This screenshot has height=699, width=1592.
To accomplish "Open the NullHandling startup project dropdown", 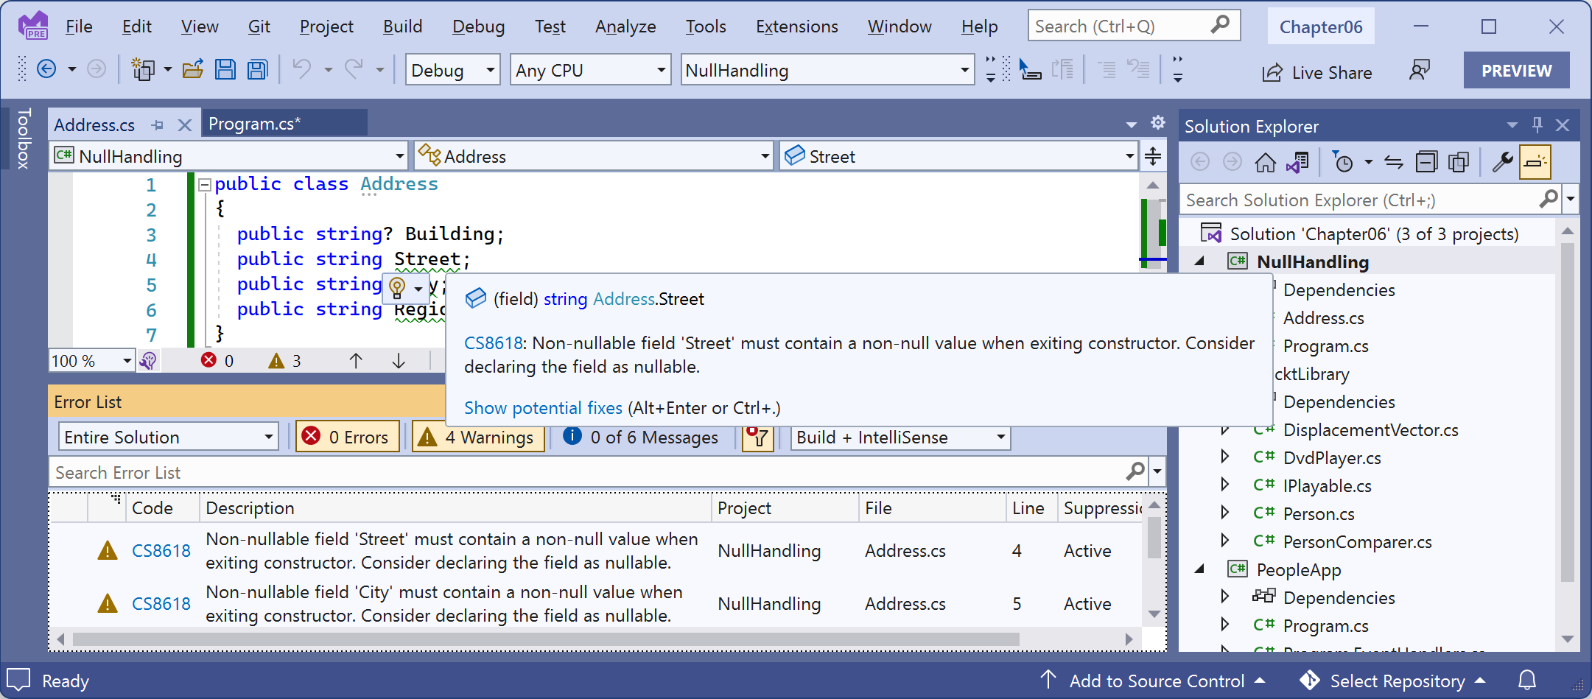I will point(827,70).
